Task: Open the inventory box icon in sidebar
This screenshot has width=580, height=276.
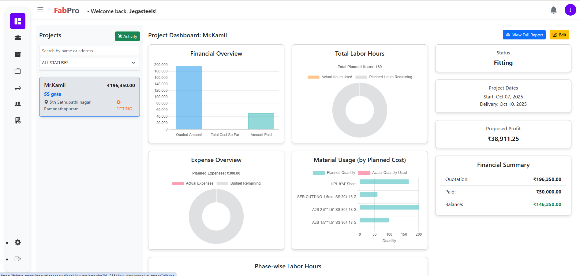Action: [17, 54]
